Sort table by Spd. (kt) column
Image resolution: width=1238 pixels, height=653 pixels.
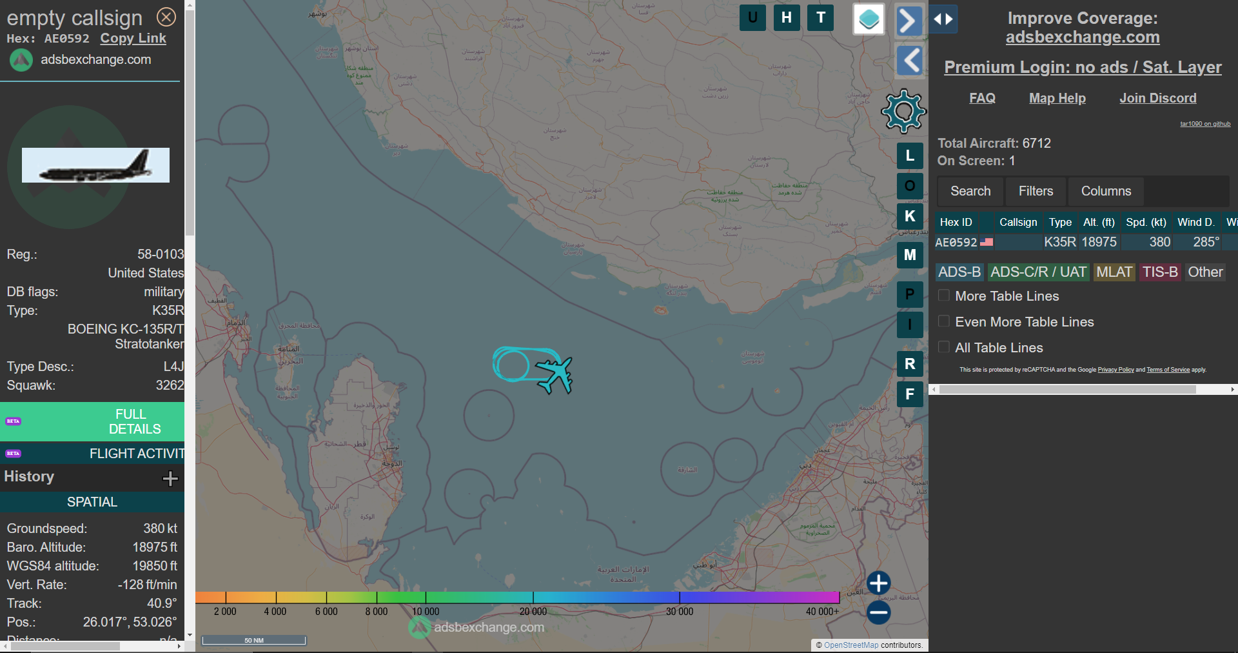1146,222
